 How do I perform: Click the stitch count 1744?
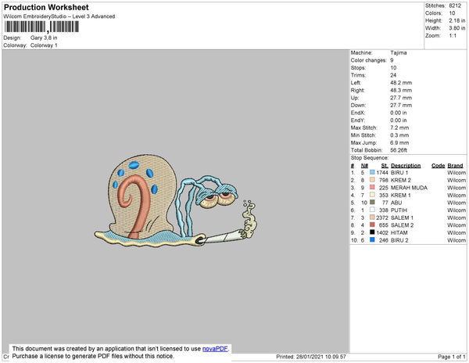pos(382,173)
